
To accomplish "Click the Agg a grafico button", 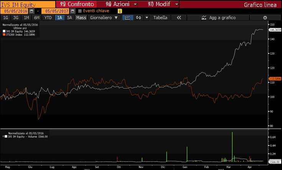I will [x=218, y=18].
